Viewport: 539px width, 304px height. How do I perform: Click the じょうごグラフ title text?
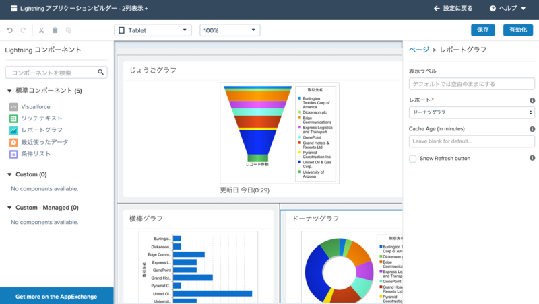tap(153, 71)
